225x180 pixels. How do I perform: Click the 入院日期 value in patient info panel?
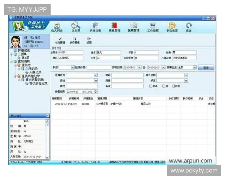pos(32,157)
